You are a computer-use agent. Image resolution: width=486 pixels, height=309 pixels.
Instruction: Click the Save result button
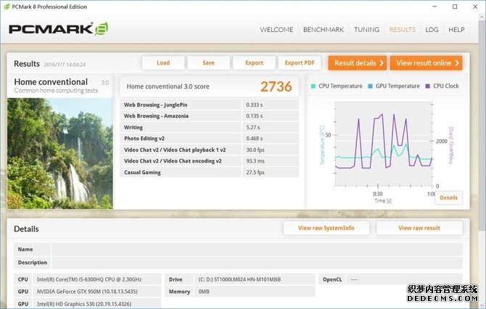click(x=208, y=63)
